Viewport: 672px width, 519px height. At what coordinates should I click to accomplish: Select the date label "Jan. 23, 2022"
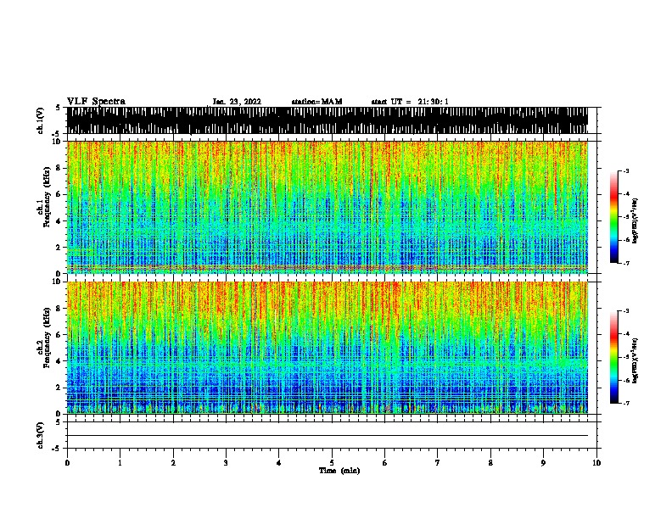tap(237, 102)
